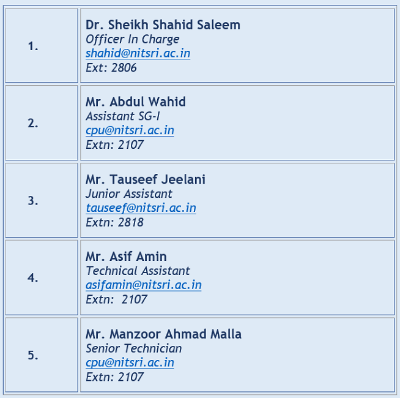Click Abdul Wahid's cpu@nitsri.ac.in email link
The width and height of the screenshot is (400, 398).
[x=130, y=130]
